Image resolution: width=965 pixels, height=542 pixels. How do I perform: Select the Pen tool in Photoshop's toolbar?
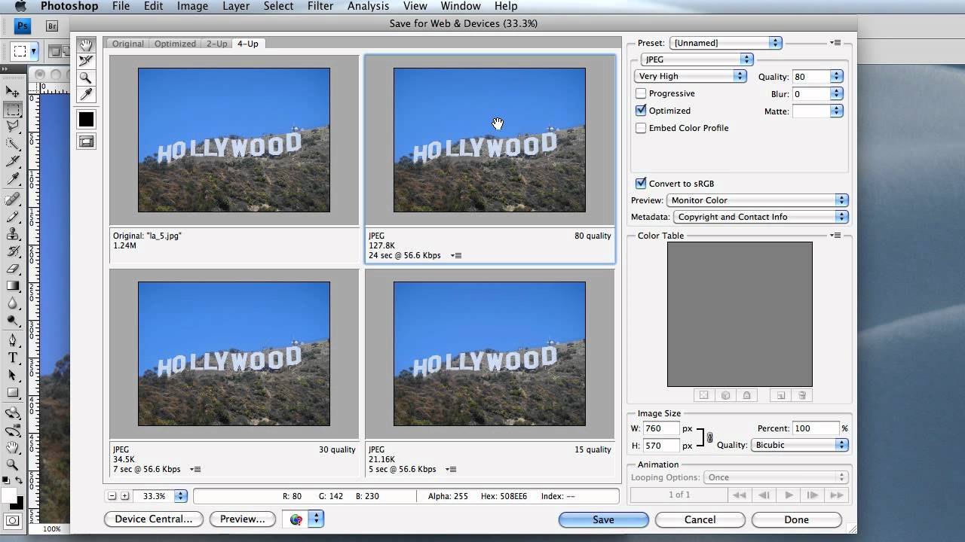(x=13, y=340)
